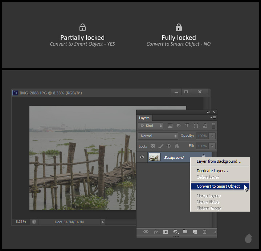Select Layer from Background menu item

point(219,161)
